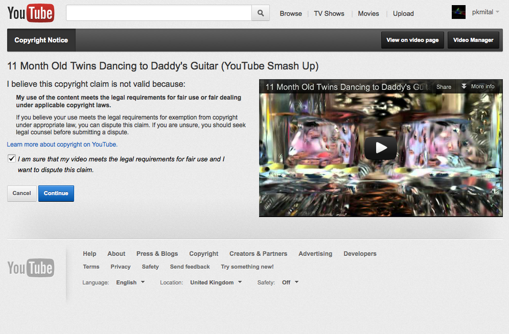Image resolution: width=509 pixels, height=334 pixels.
Task: Open the Browse menu item
Action: click(x=291, y=14)
